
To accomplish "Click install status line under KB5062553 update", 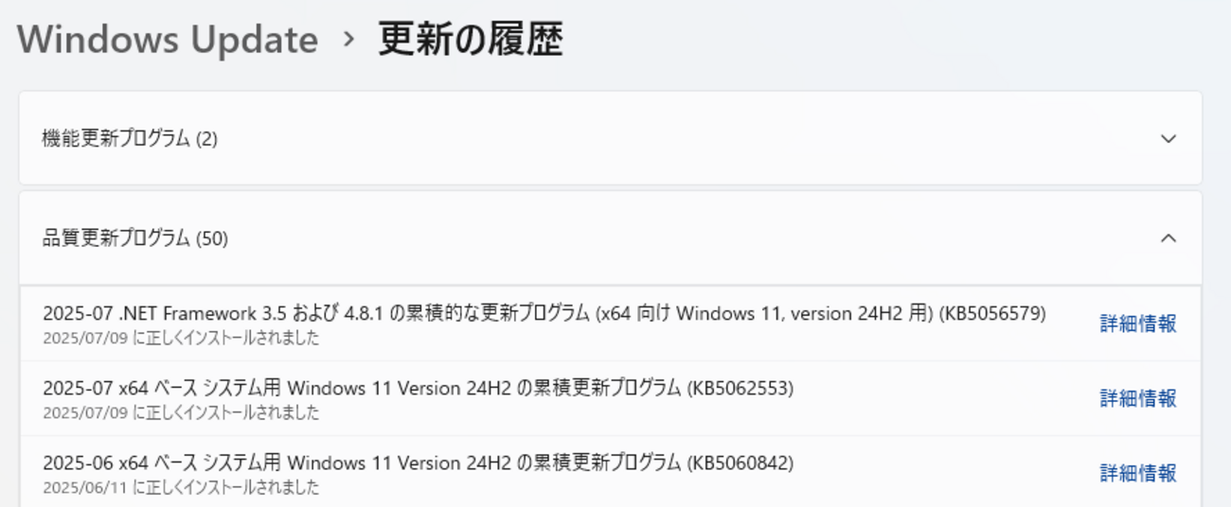I will [x=181, y=412].
